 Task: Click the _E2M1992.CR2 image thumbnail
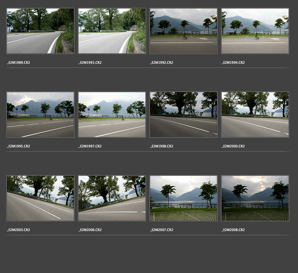click(184, 31)
